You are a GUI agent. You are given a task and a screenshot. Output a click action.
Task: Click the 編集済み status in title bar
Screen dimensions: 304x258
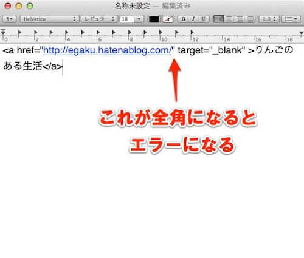[x=176, y=6]
